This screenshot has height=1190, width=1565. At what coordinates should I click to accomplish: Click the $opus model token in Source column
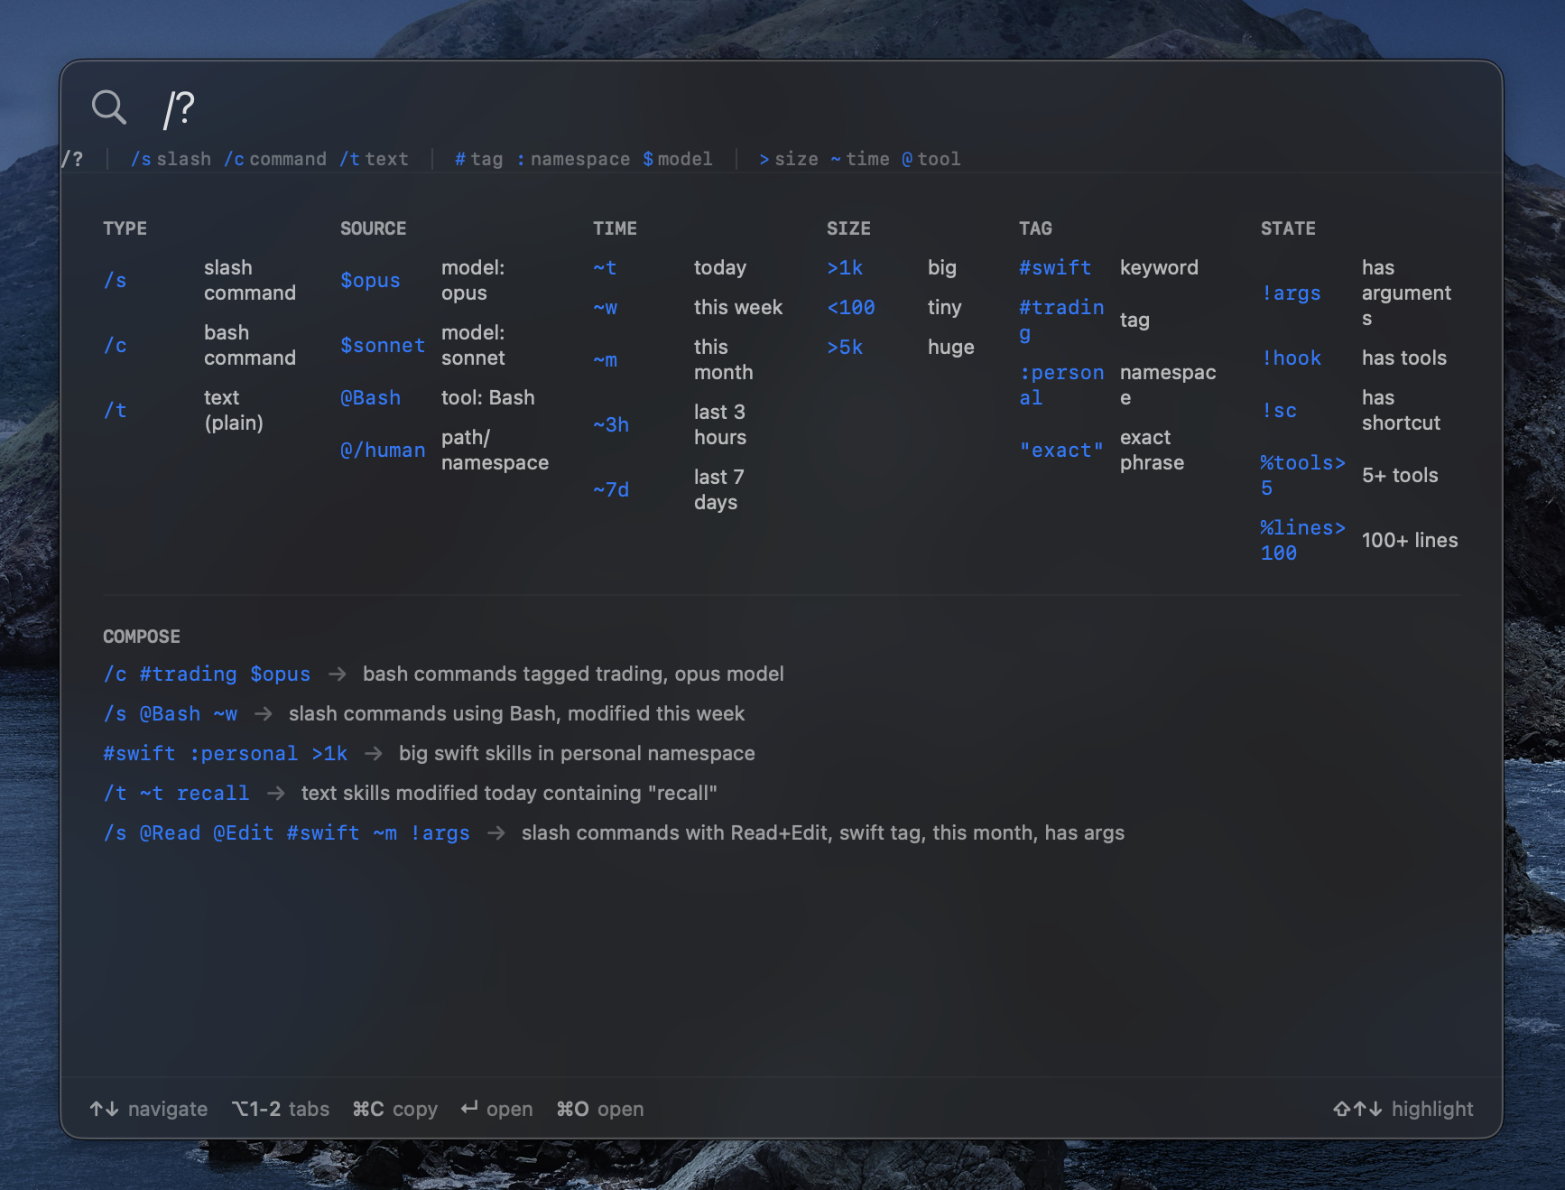pyautogui.click(x=370, y=281)
